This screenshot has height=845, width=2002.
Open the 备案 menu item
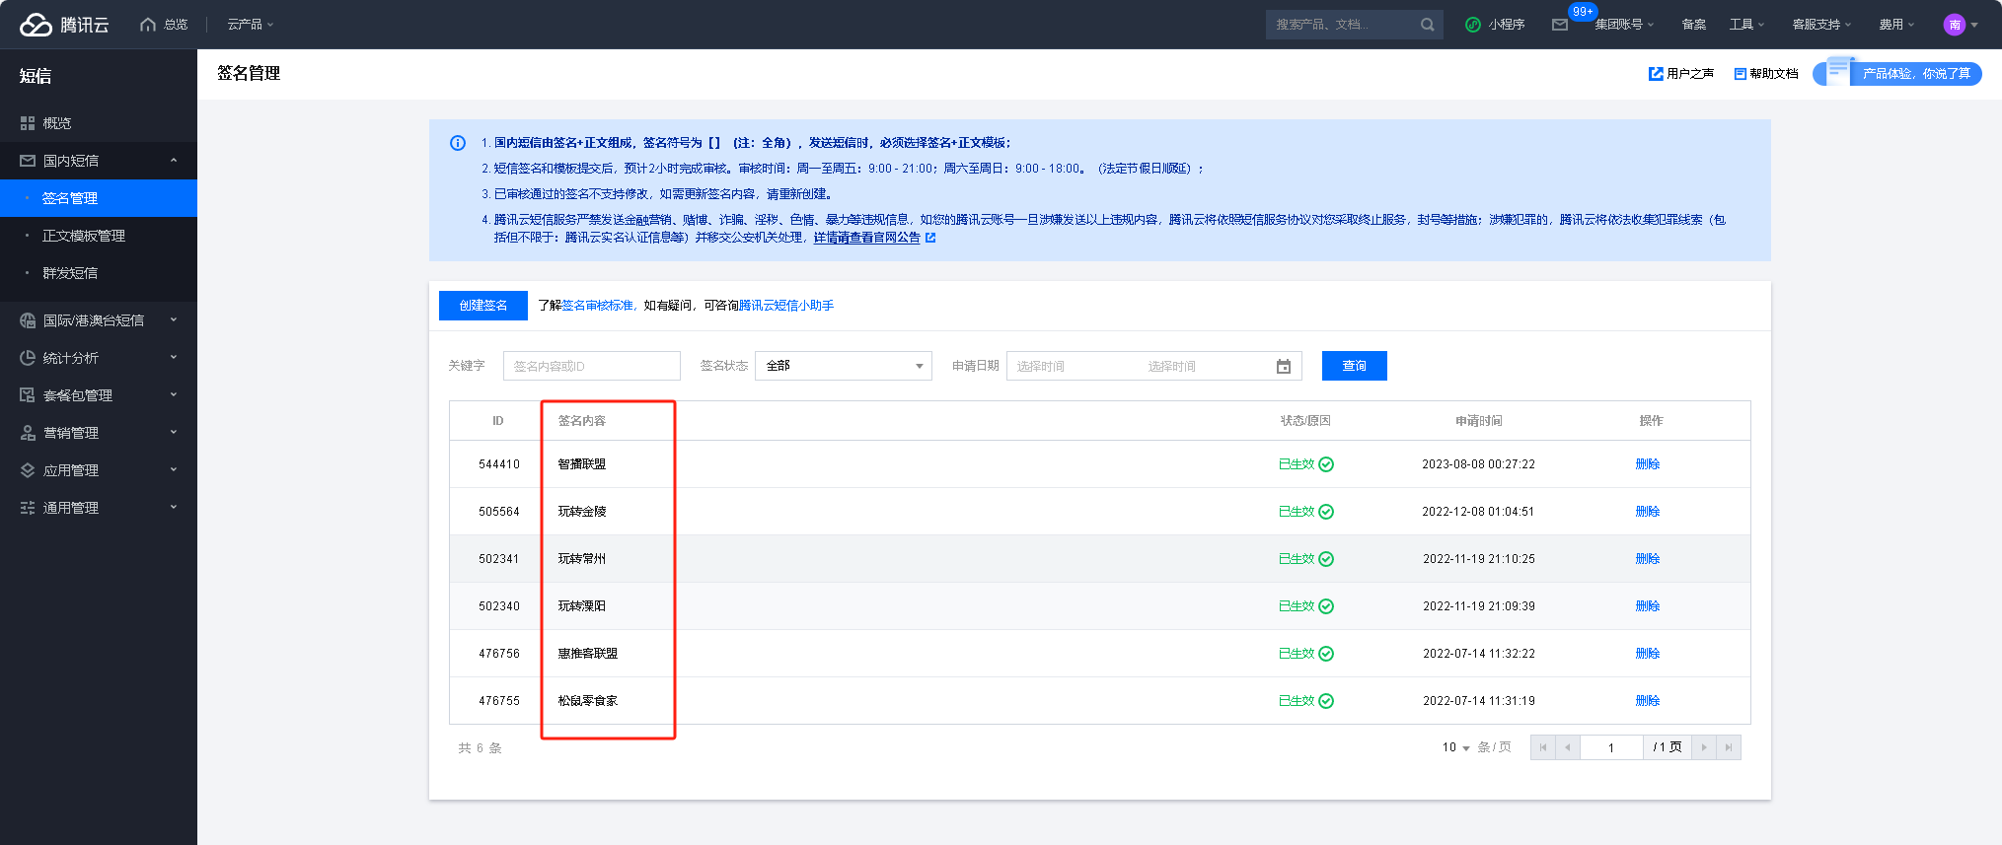pos(1694,25)
